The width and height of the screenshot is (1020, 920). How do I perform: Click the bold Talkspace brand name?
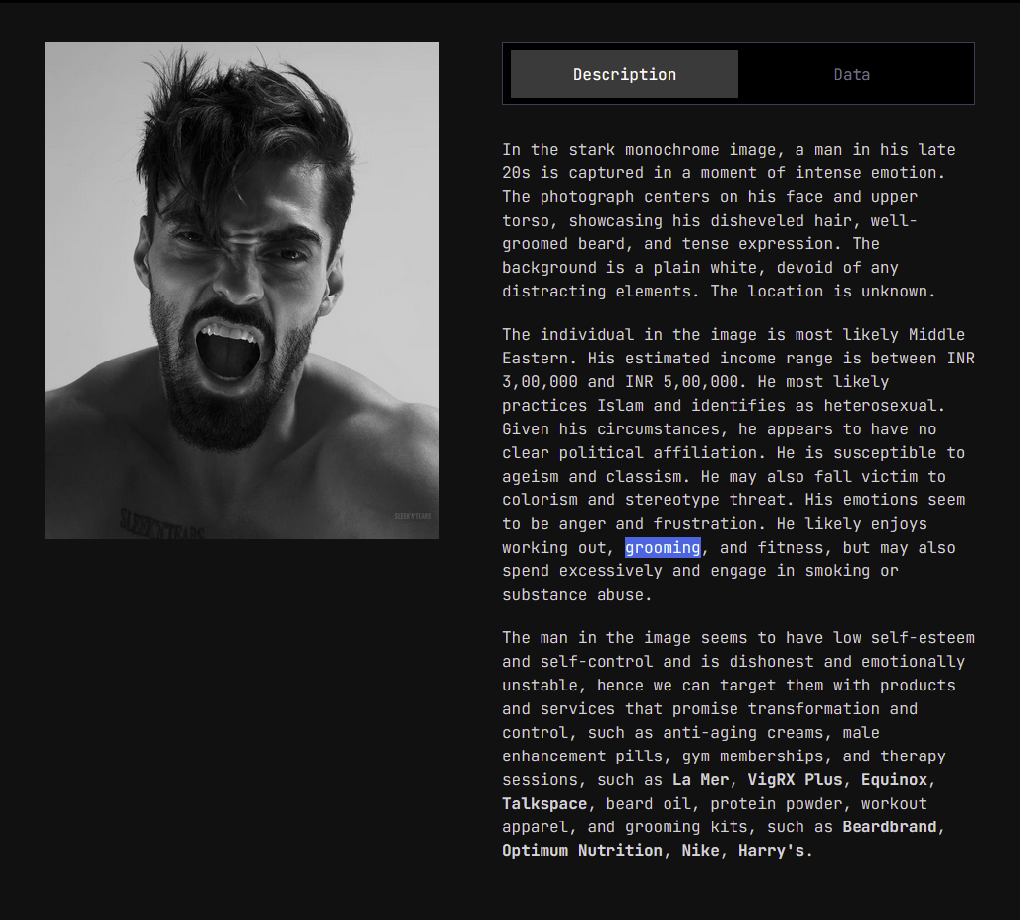544,804
